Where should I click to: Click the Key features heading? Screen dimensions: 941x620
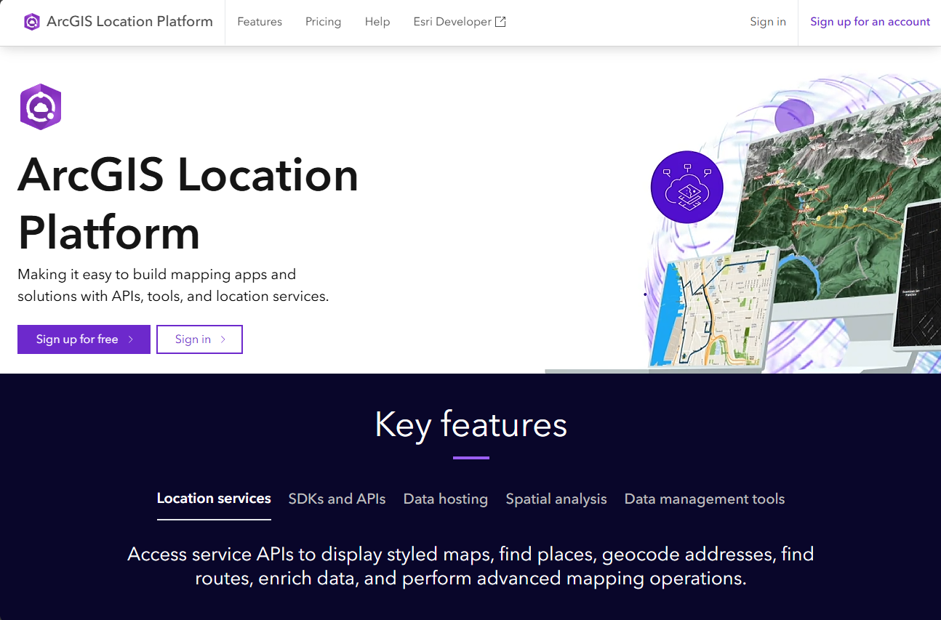point(470,424)
